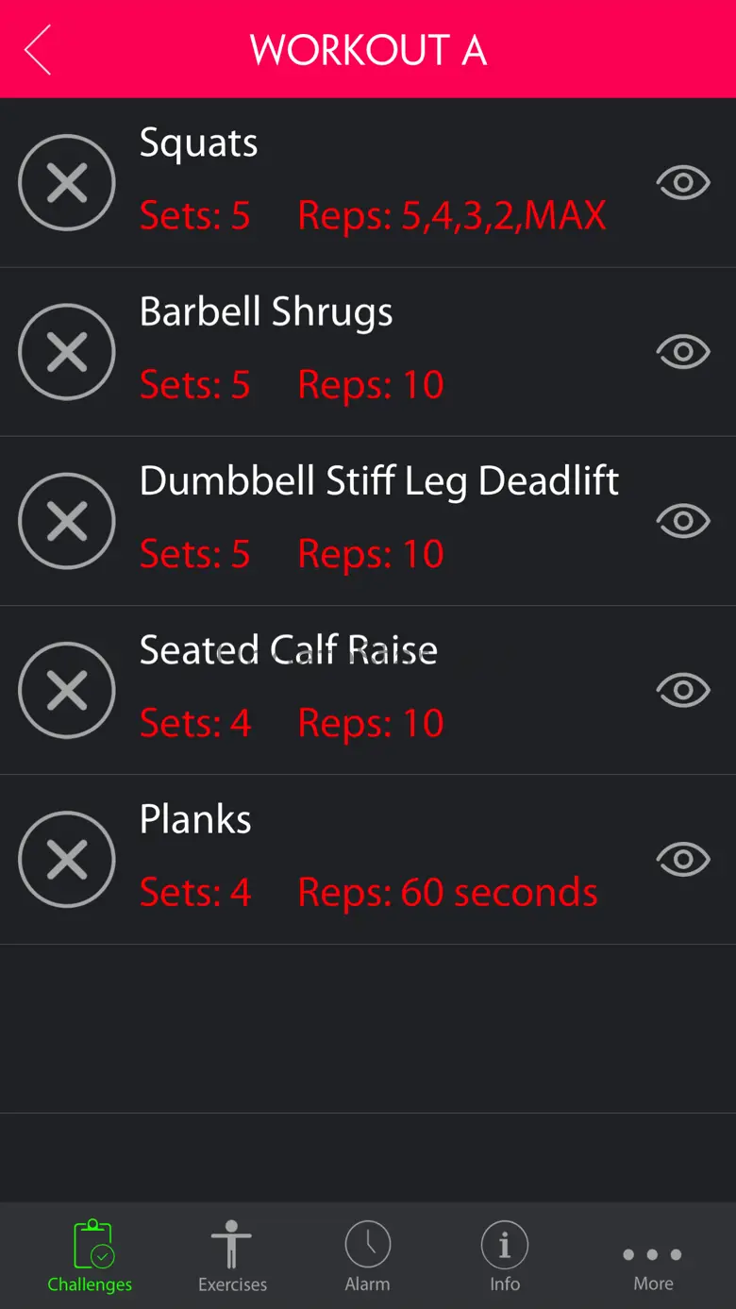Preview Planks using the eye icon

pyautogui.click(x=683, y=859)
